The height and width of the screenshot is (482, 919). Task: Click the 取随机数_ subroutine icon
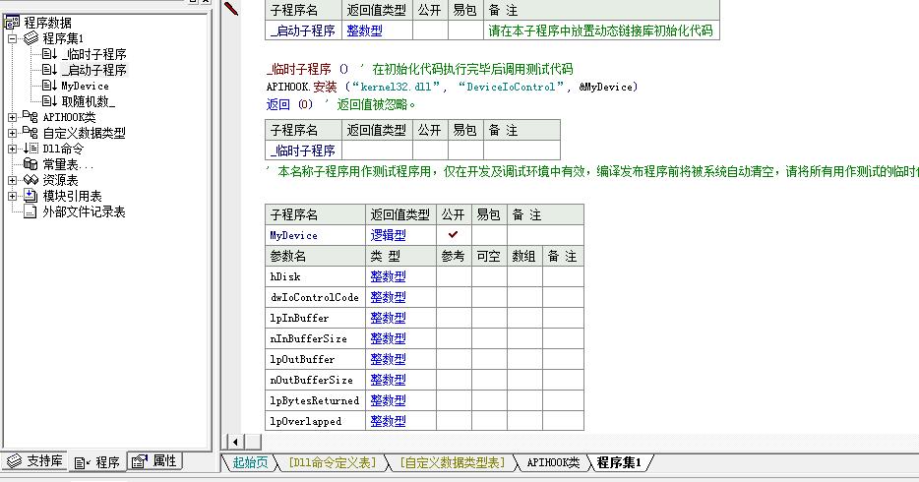pos(50,101)
